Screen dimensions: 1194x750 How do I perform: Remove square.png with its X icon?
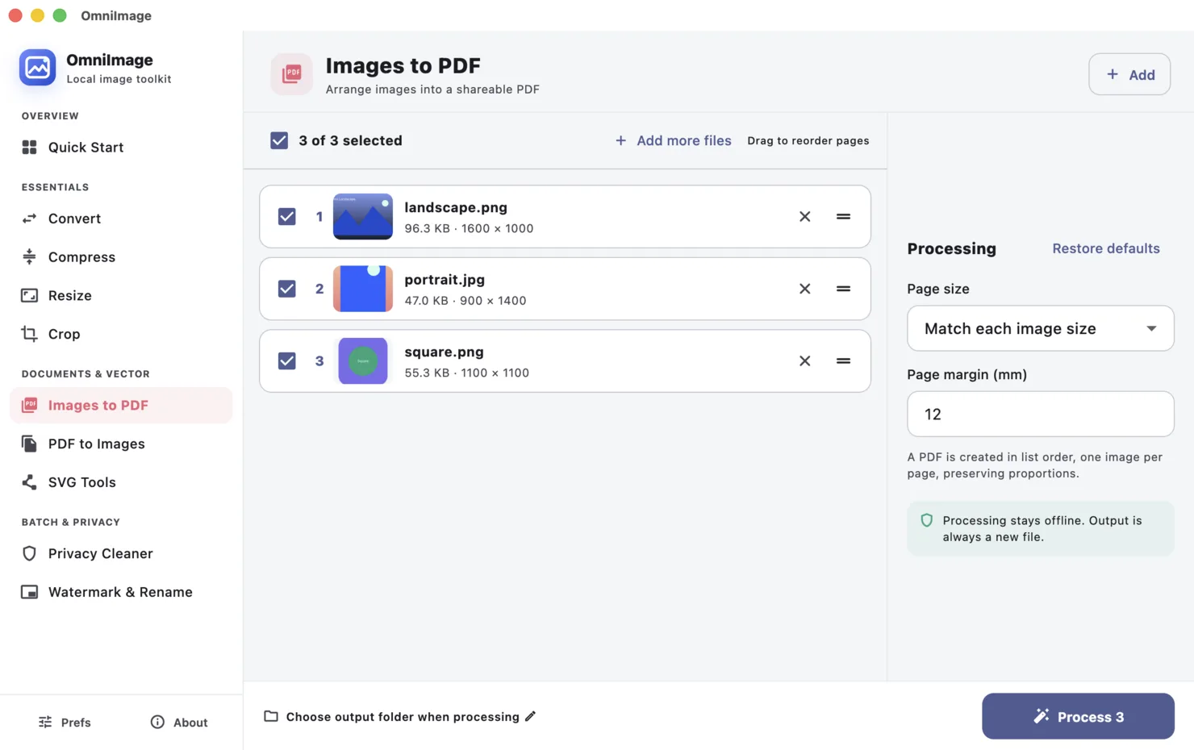pos(804,360)
